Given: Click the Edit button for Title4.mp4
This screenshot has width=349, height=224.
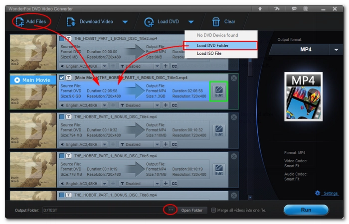Looking at the screenshot, I should coord(219,130).
